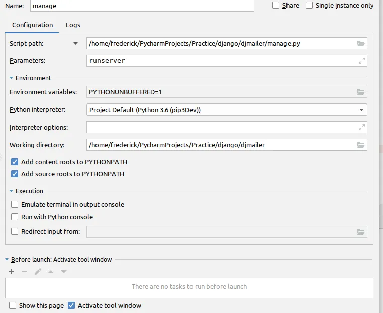
Task: Browse for script path folder icon
Action: click(x=360, y=44)
